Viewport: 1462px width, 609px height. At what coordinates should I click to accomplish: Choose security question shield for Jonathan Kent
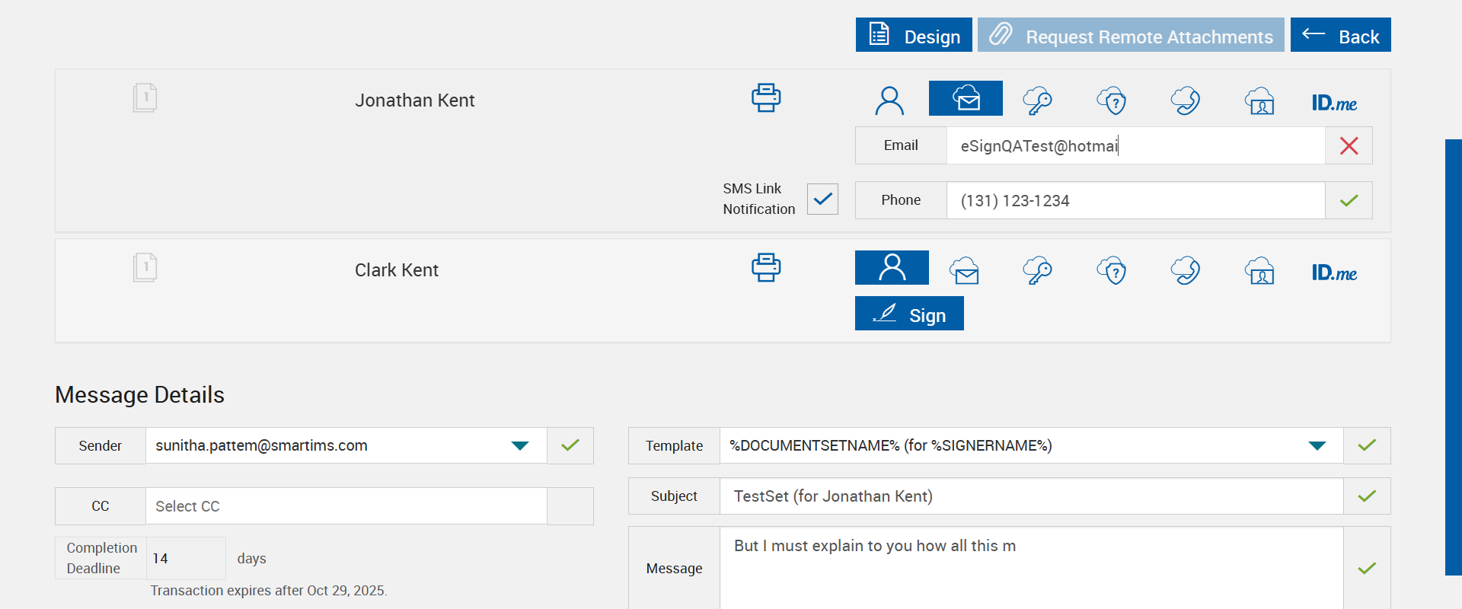(x=1112, y=100)
